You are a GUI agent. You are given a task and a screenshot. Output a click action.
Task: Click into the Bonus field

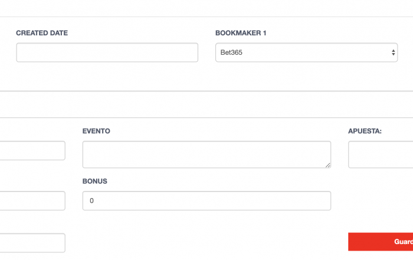(x=206, y=201)
